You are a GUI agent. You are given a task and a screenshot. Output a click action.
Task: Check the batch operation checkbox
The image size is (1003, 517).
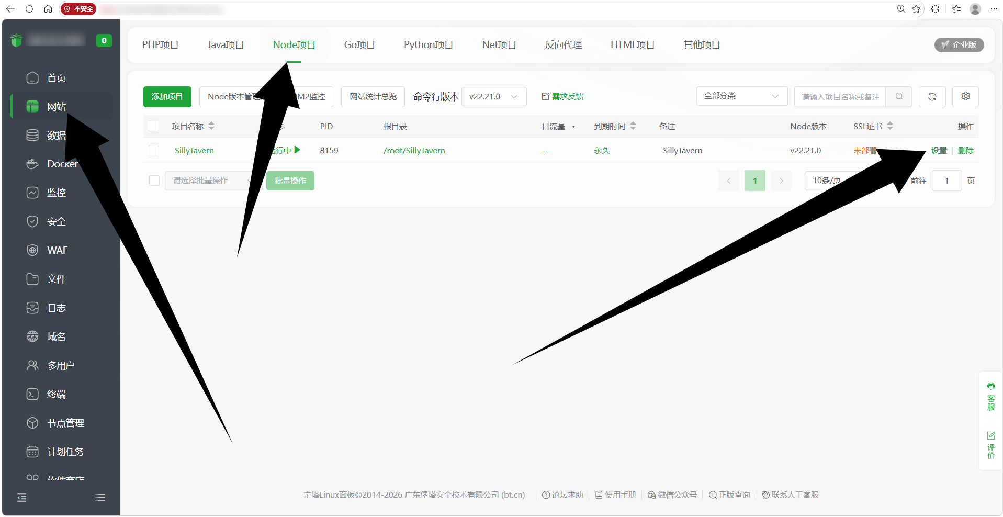coord(154,181)
